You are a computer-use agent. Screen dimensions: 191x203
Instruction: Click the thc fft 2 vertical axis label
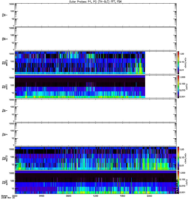[x=5, y=134]
